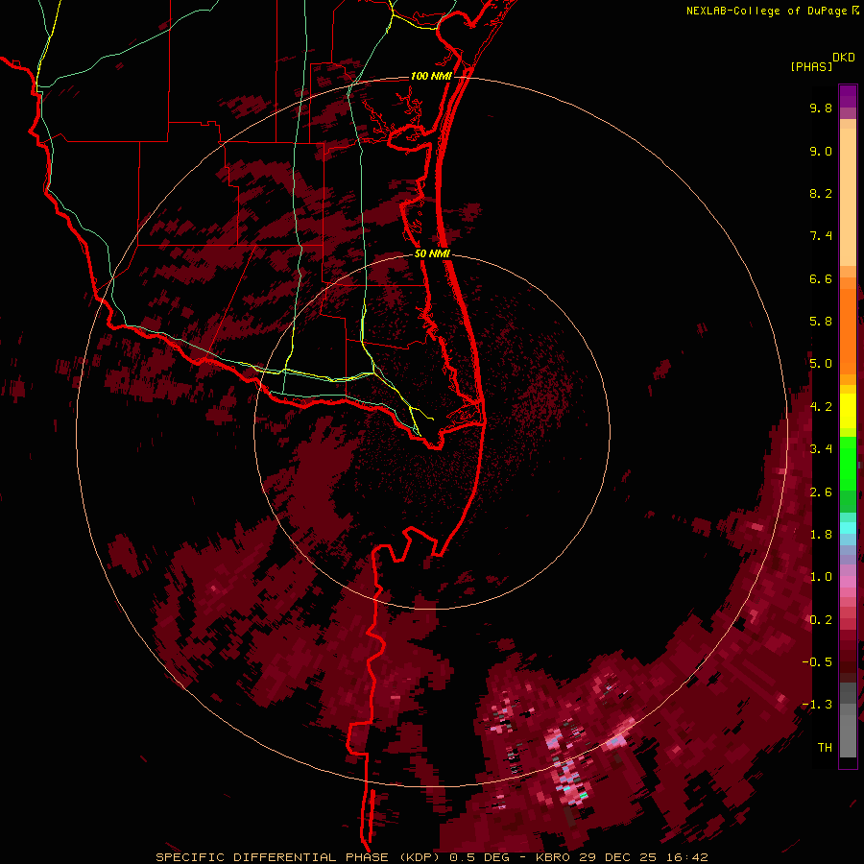Click the 9.0 value on the scale

821,151
